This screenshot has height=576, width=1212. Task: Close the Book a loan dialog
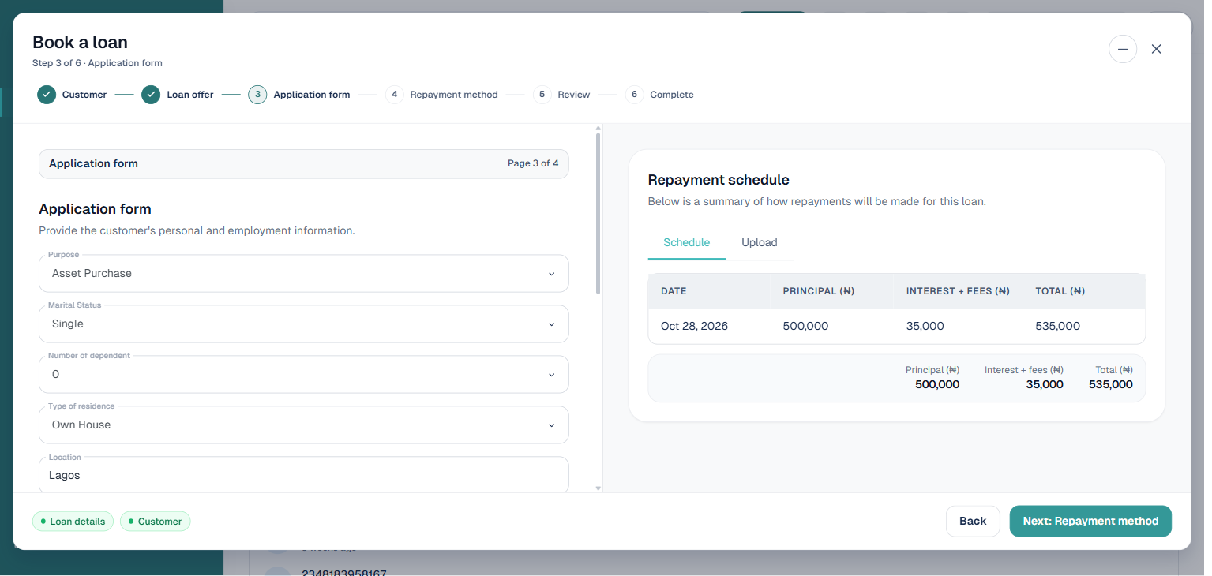[1157, 49]
